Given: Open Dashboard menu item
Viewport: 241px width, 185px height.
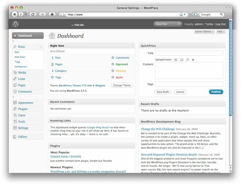Looking at the screenshot, I should (28, 35).
